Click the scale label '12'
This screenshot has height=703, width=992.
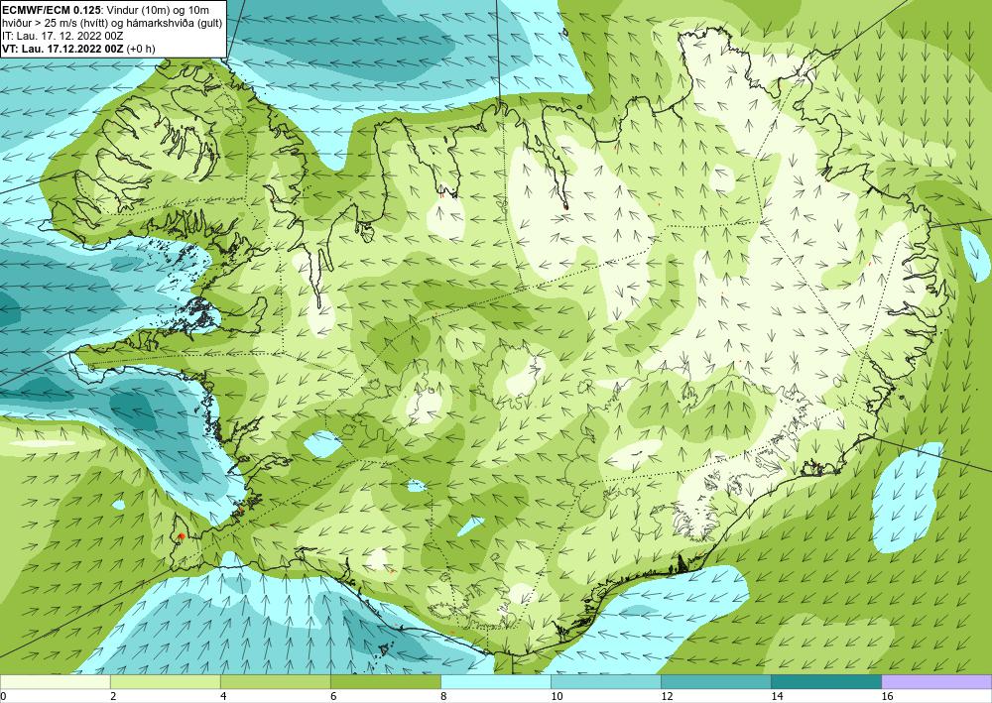[x=667, y=697]
